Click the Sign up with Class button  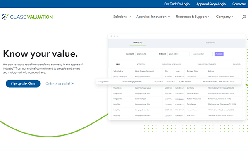click(23, 84)
